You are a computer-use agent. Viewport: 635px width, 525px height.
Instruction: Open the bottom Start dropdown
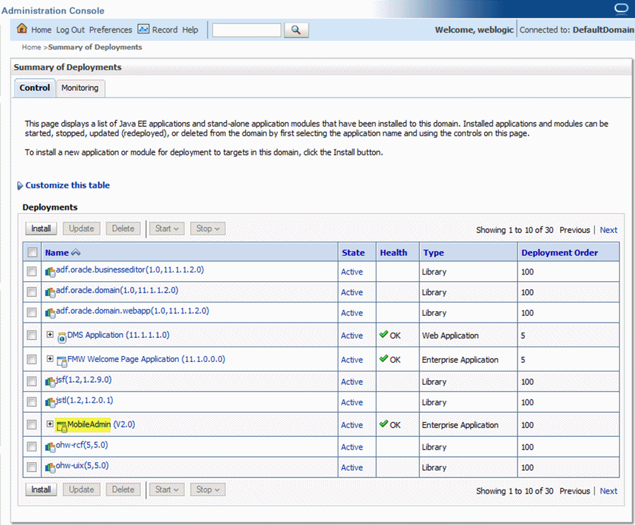(167, 490)
